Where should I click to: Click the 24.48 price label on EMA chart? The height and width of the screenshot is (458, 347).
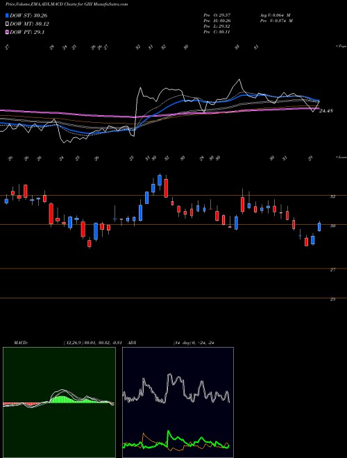click(326, 111)
